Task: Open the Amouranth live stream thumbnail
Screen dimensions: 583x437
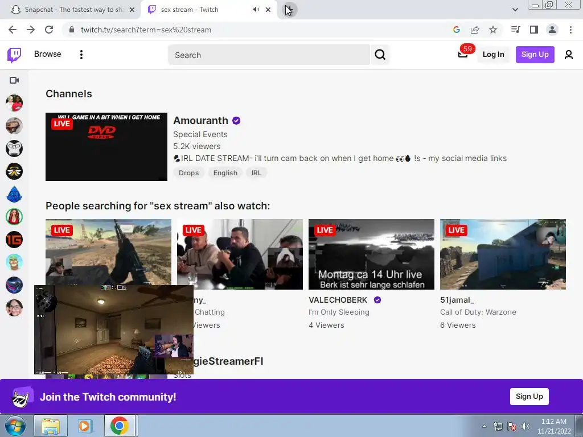Action: click(x=106, y=147)
